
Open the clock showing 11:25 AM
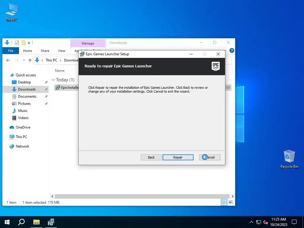pos(278,222)
